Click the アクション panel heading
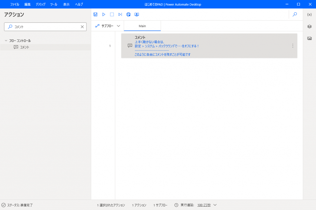Viewport: 316px width, 210px height. [14, 14]
